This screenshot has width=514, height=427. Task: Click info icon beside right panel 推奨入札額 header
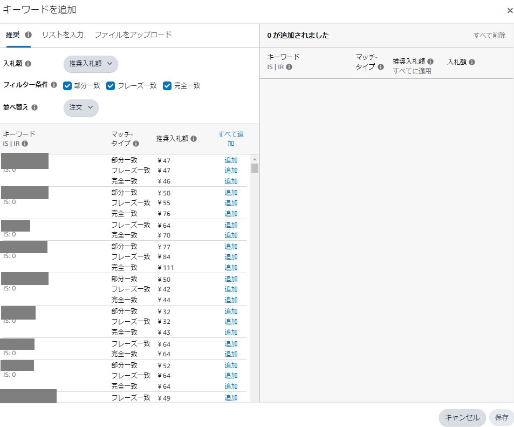430,62
